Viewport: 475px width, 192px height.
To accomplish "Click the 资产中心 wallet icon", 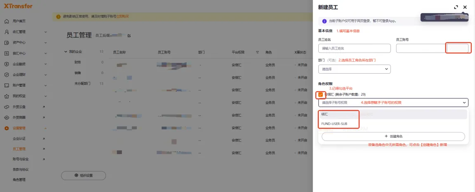I will pyautogui.click(x=7, y=42).
